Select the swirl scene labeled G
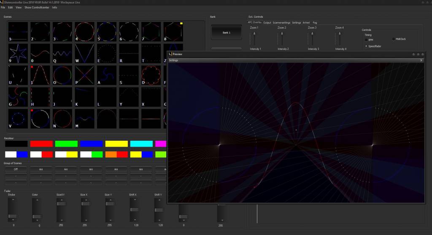This screenshot has width=432, height=235. click(x=18, y=97)
